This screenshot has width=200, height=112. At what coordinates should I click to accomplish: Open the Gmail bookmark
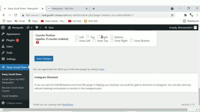20,21
